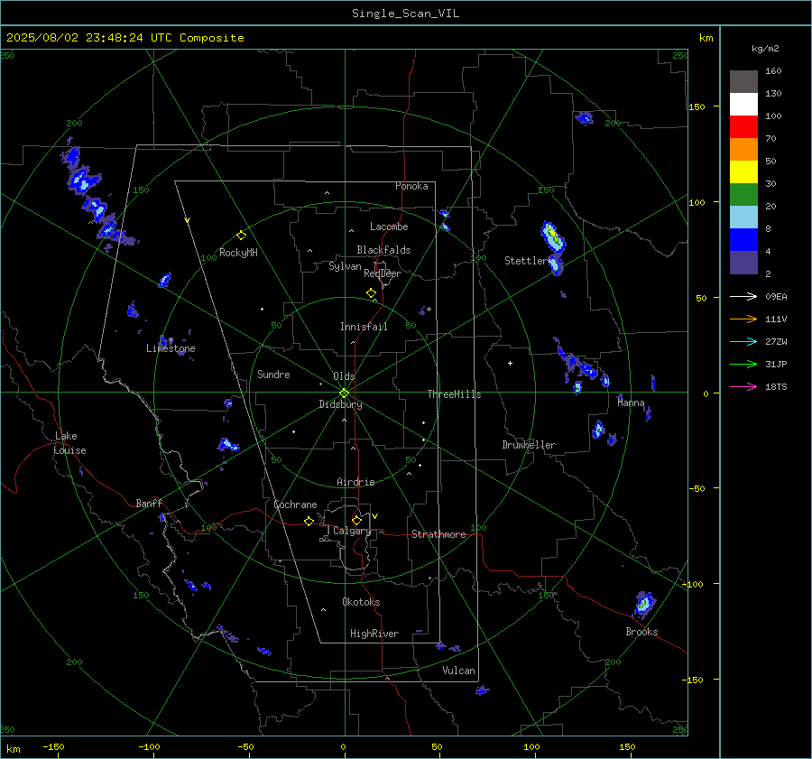The image size is (812, 759).
Task: Click the Single_Scan_VIL title text
Action: click(405, 14)
